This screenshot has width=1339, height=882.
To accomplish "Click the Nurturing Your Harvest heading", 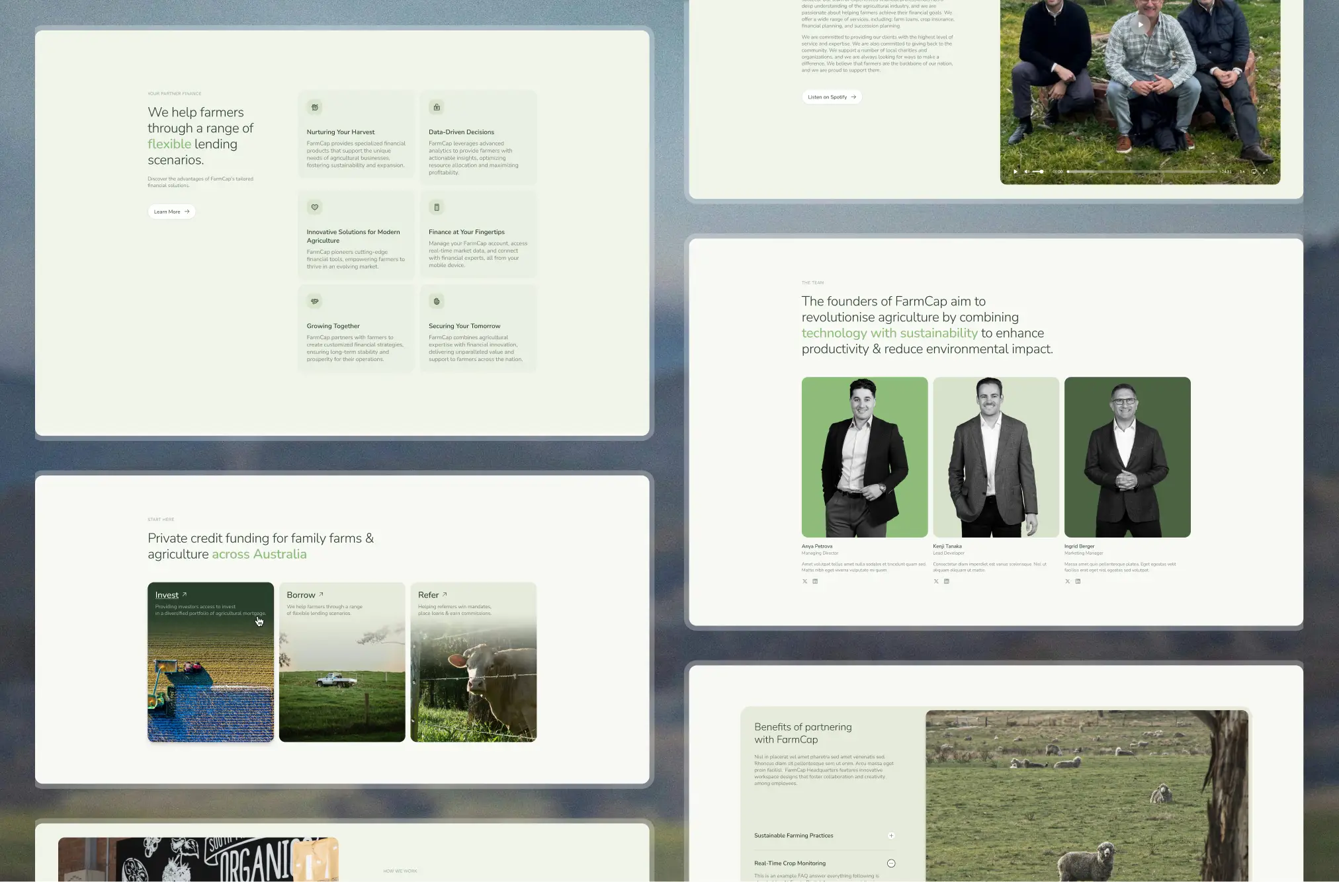I will point(341,132).
